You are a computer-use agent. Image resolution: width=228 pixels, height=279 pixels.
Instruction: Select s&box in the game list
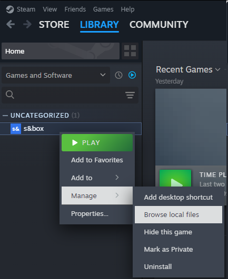[x=71, y=129]
